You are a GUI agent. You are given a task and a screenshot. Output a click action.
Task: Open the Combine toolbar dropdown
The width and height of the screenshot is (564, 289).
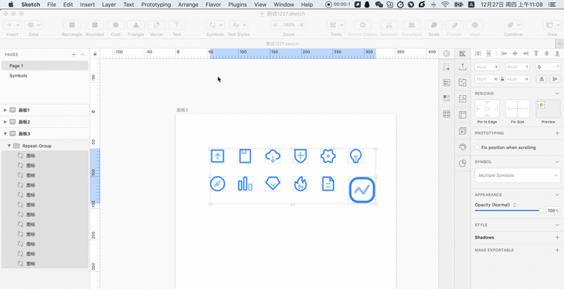pyautogui.click(x=514, y=25)
